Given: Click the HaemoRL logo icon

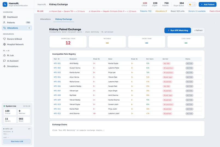Looking at the screenshot, I should [x=5, y=4].
